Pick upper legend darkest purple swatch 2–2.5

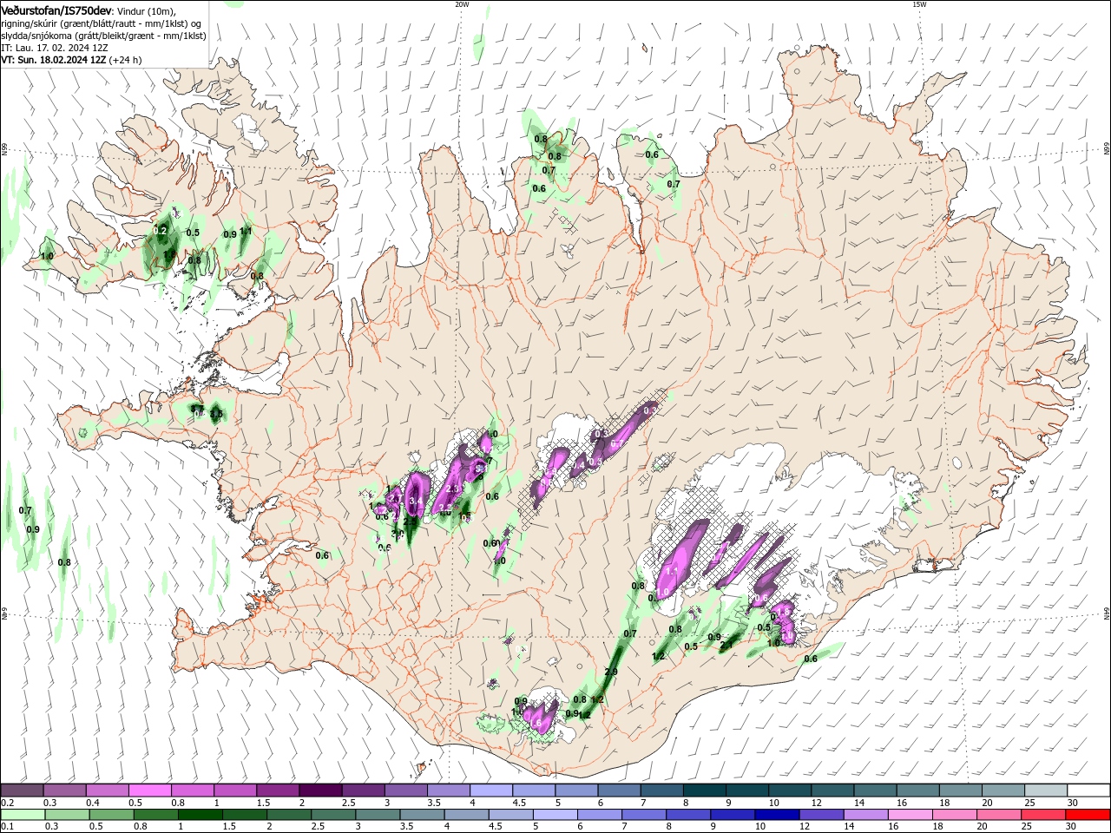pyautogui.click(x=320, y=790)
